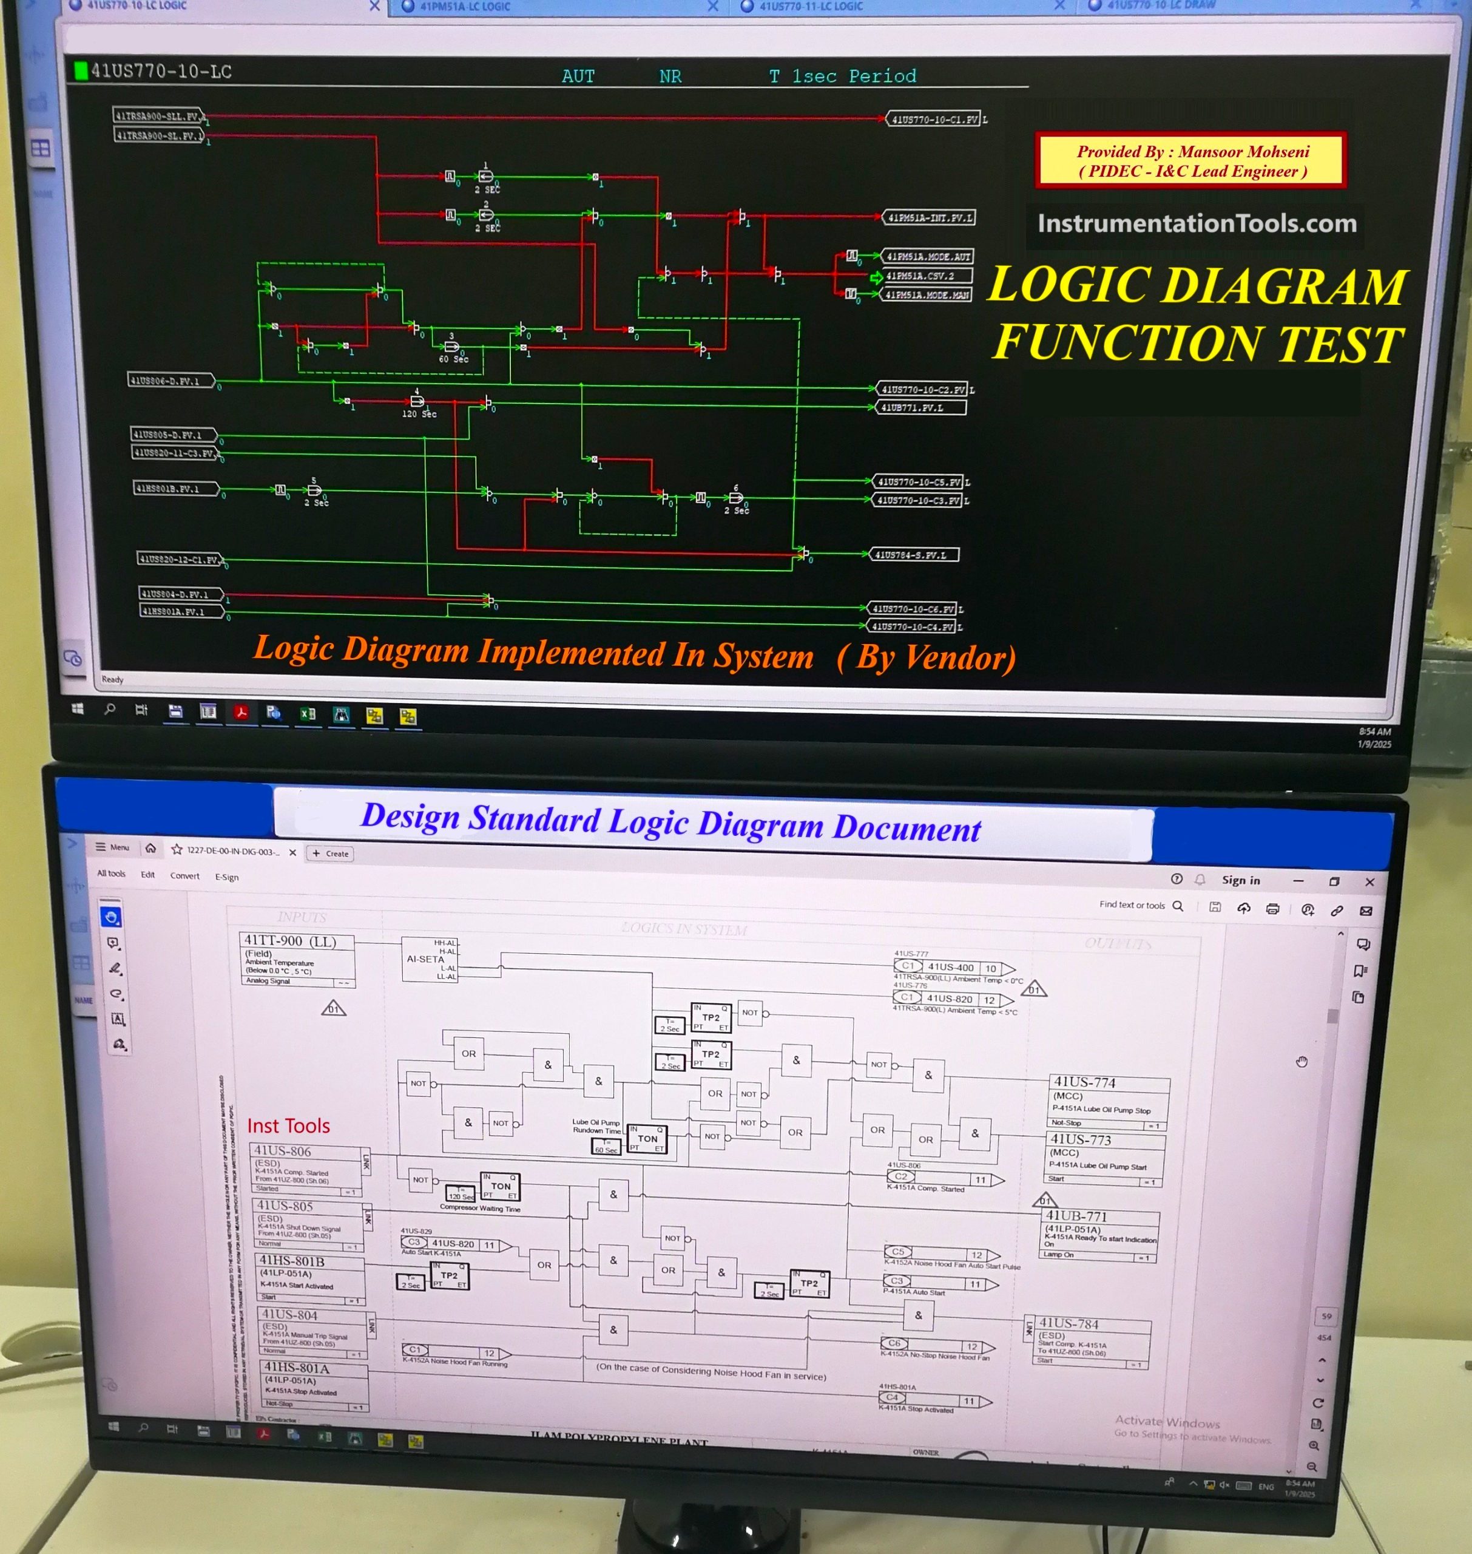1472x1554 pixels.
Task: Open All tools menu in Acrobat
Action: click(x=112, y=873)
